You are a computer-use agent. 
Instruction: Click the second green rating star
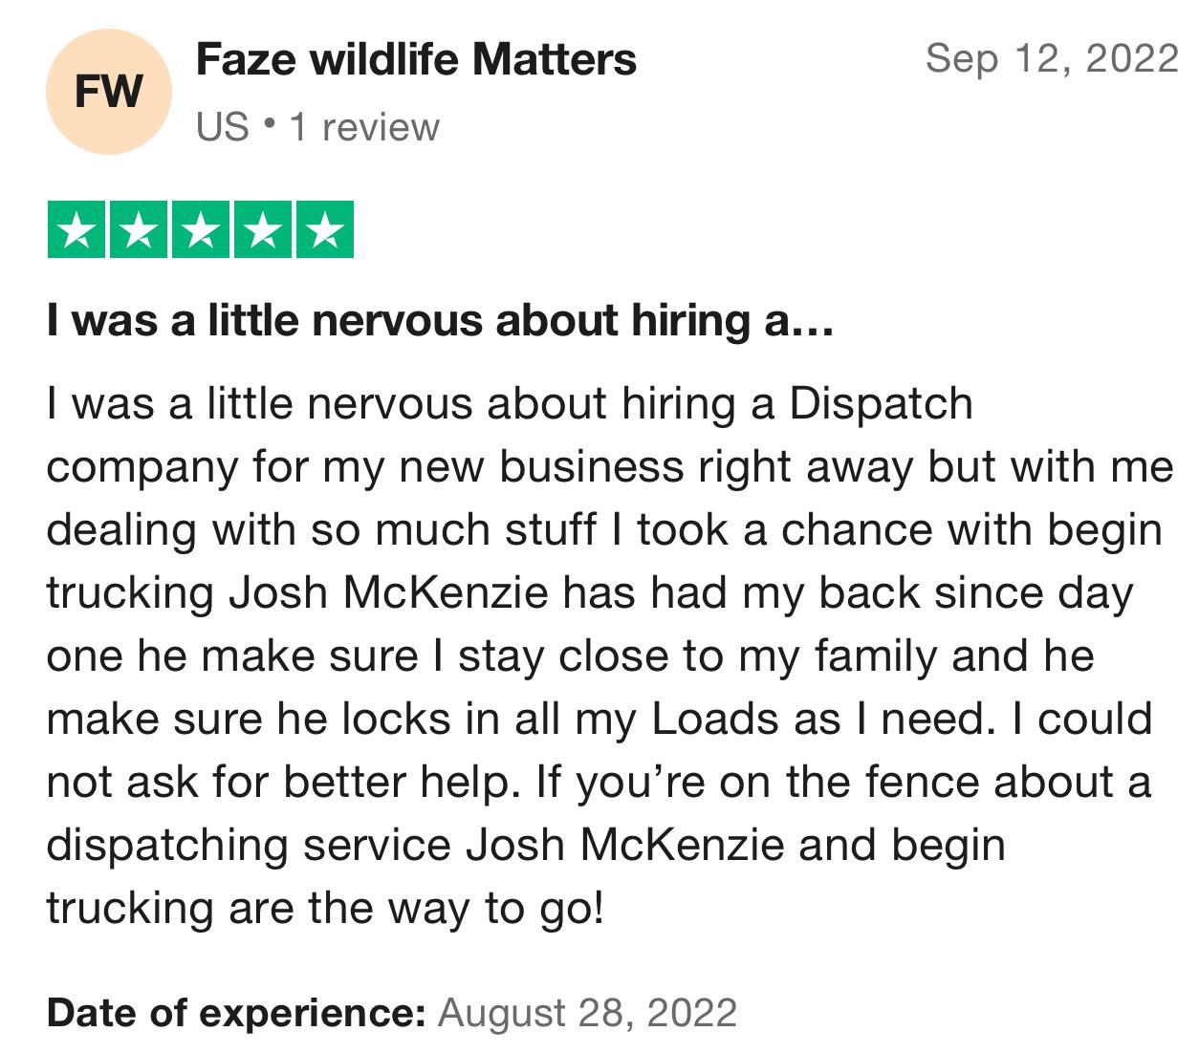pyautogui.click(x=140, y=230)
